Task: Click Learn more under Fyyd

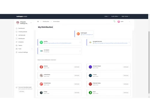Action: coord(95,93)
